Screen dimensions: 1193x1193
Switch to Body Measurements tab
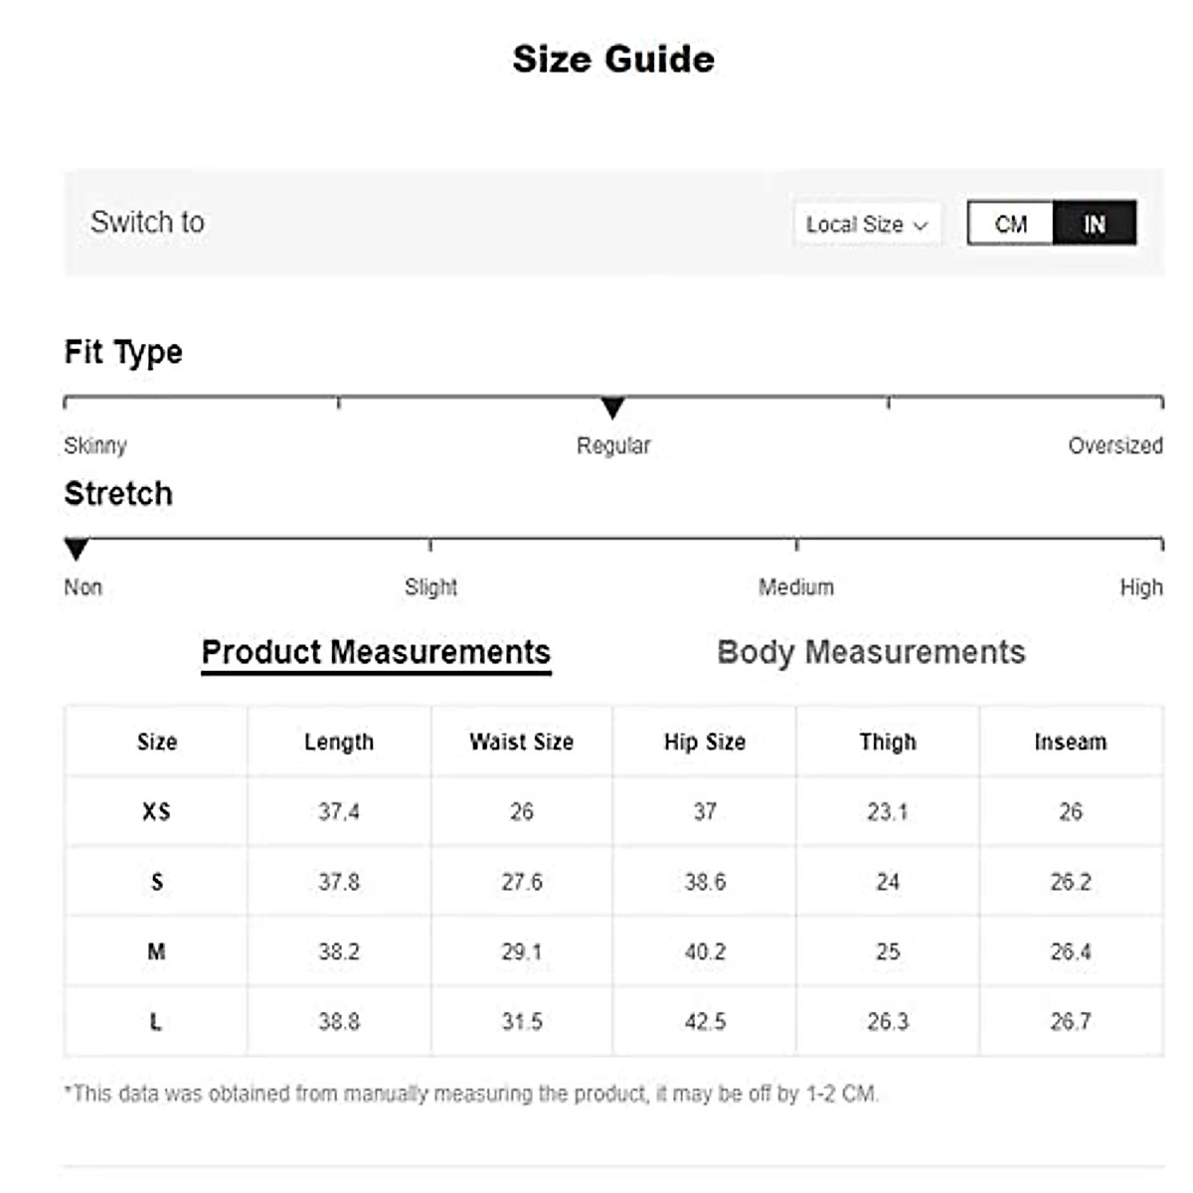871,652
